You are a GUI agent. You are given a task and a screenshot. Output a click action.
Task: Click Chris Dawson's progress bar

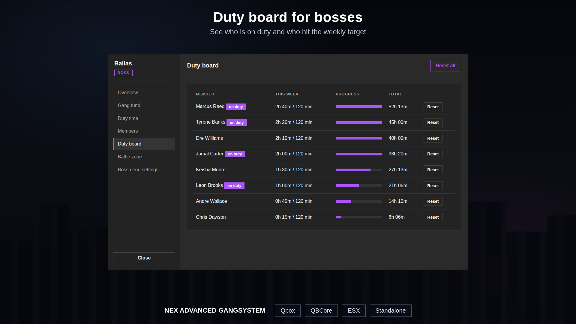[359, 217]
